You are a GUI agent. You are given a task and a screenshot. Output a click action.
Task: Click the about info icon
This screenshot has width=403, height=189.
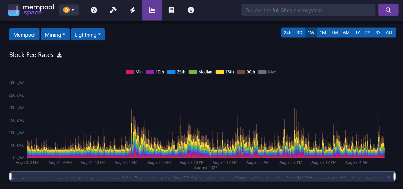click(x=191, y=10)
